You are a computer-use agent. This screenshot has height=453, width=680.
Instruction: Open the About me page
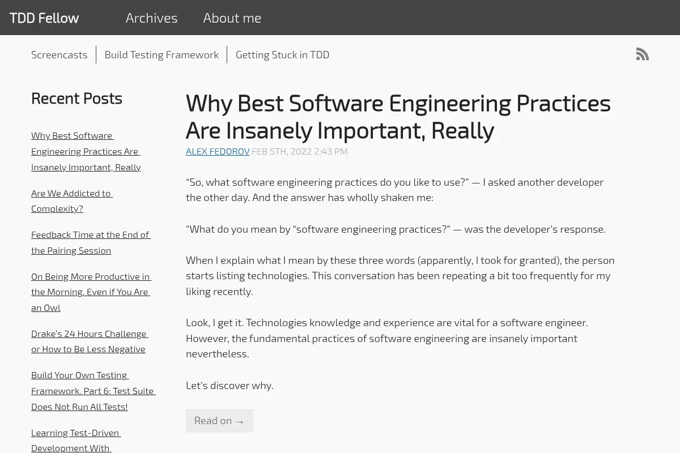point(232,18)
